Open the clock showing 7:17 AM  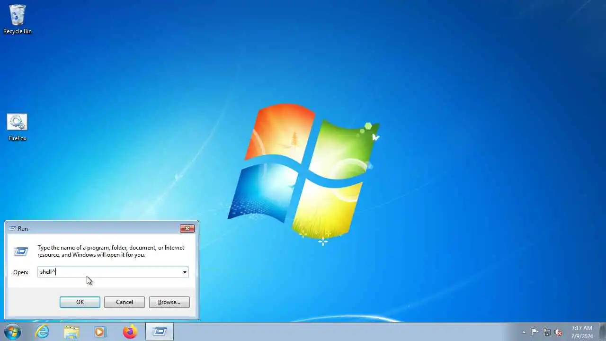pyautogui.click(x=582, y=332)
